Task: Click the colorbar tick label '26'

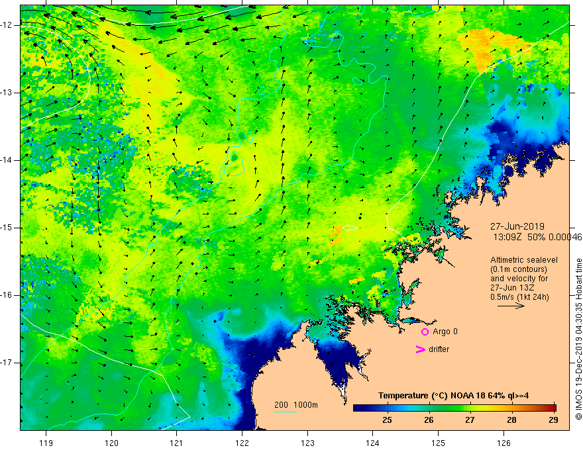Action: pos(429,420)
